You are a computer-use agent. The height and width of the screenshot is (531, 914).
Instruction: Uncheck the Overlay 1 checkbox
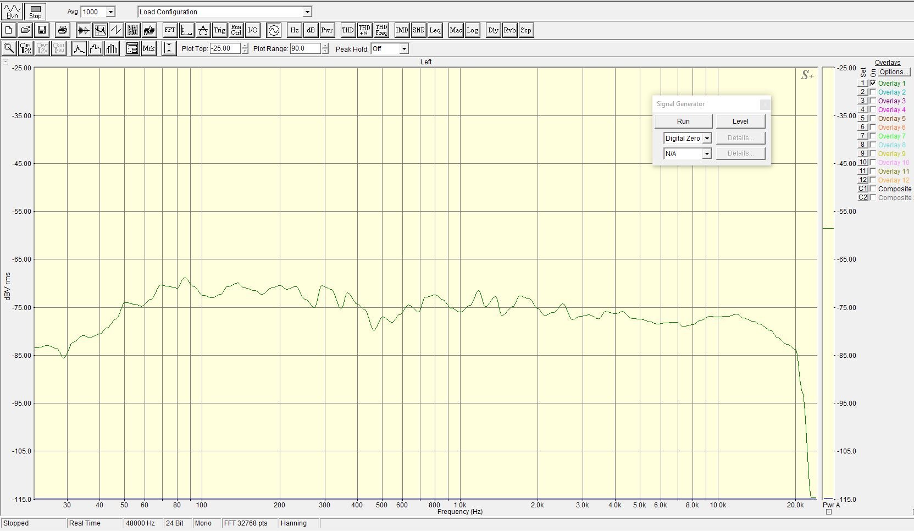pos(873,83)
